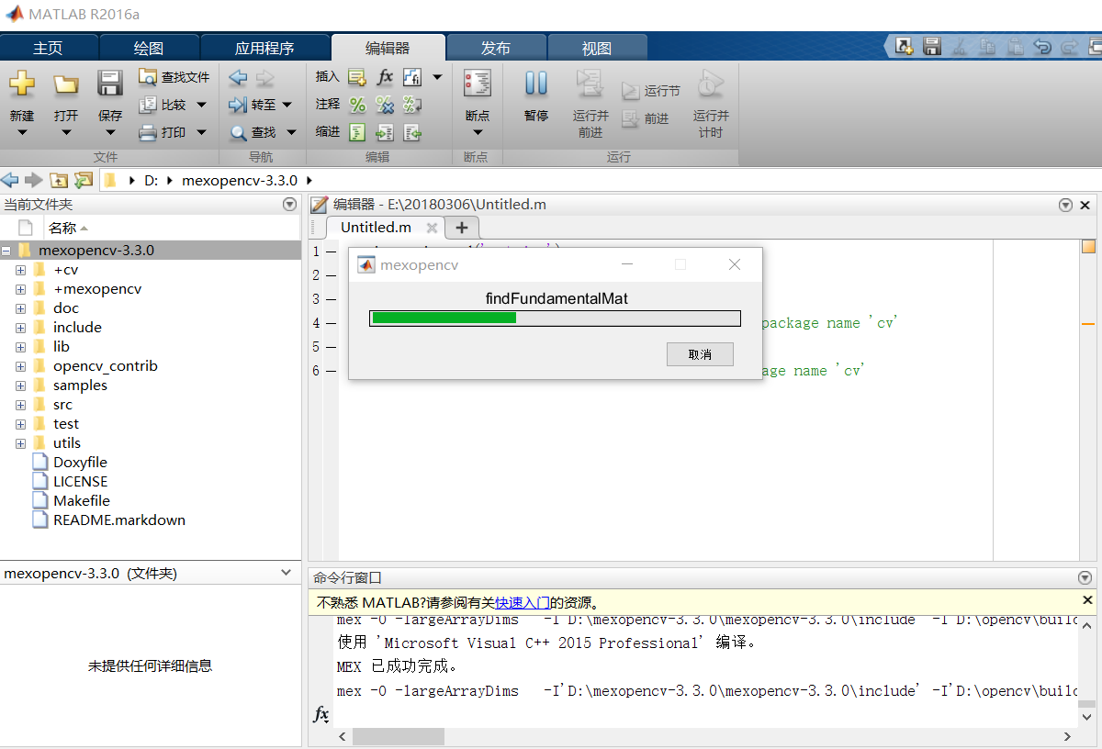Click the wrap comments icon
This screenshot has width=1102, height=749.
click(412, 105)
